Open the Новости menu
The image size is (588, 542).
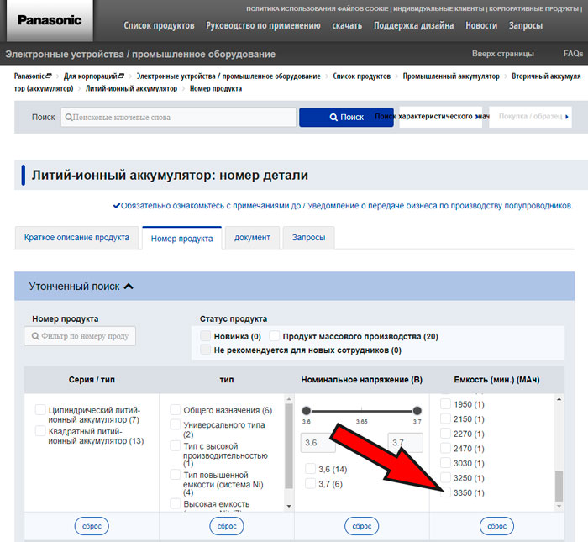(481, 25)
